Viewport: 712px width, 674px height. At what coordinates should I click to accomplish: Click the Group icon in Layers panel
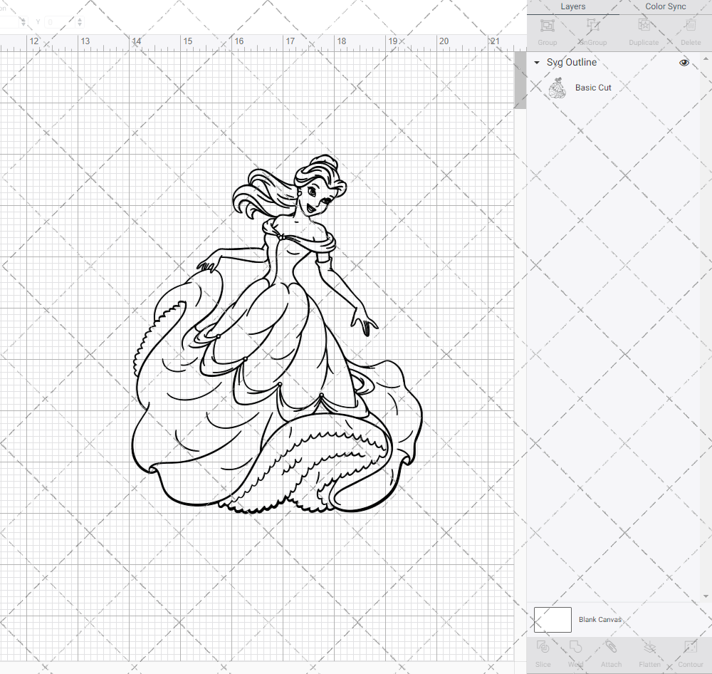pos(547,26)
